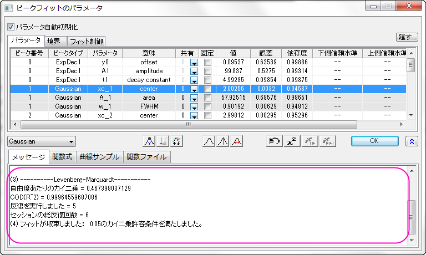The width and height of the screenshot is (426, 255).
Task: Click value cell 4.99235 for t1
Action: point(233,80)
